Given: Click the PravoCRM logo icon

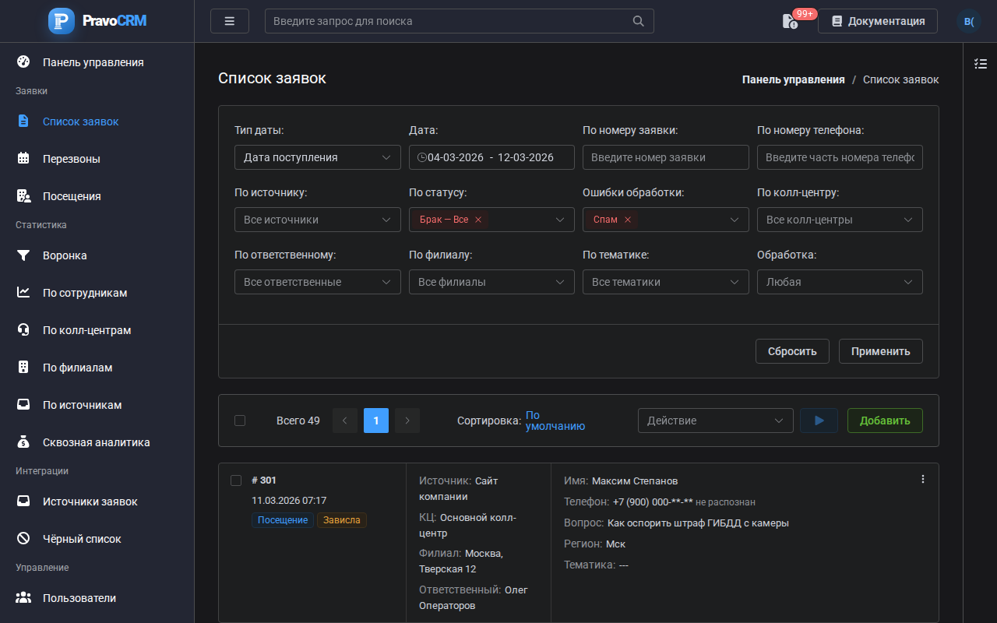Looking at the screenshot, I should (62, 21).
